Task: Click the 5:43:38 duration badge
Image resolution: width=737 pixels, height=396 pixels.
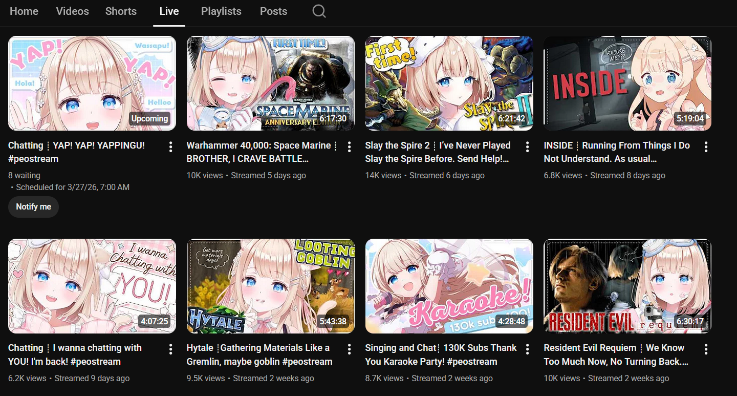Action: 333,321
